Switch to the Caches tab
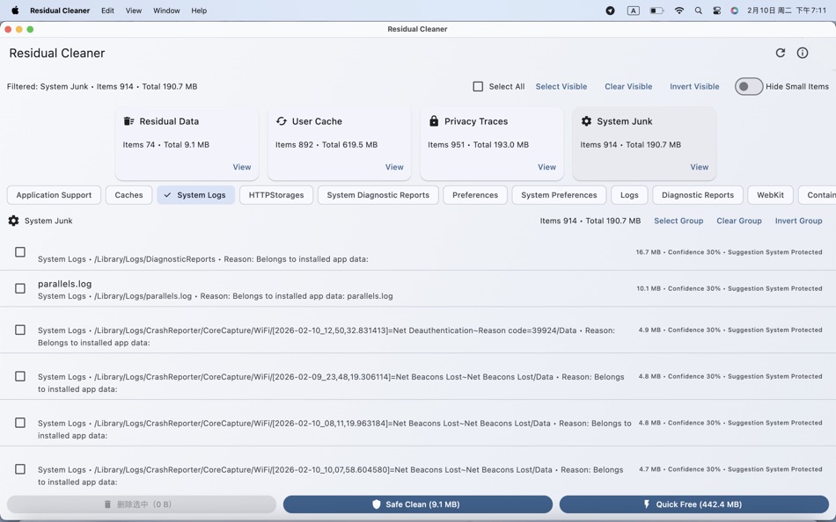836x522 pixels. (128, 194)
